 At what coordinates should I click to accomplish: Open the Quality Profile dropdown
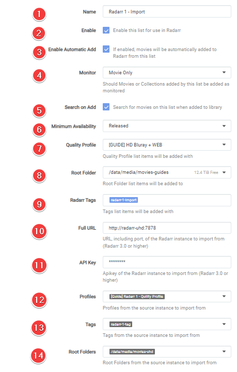tap(167, 144)
